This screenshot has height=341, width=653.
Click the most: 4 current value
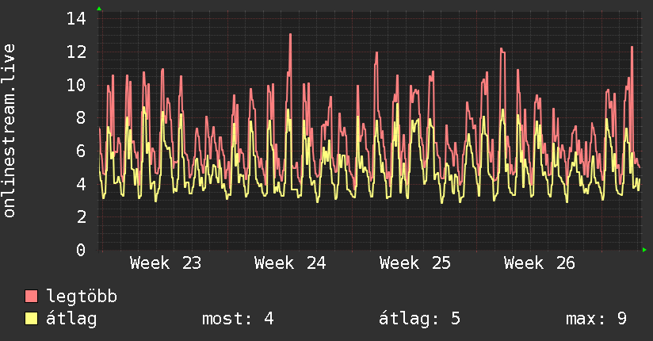238,319
